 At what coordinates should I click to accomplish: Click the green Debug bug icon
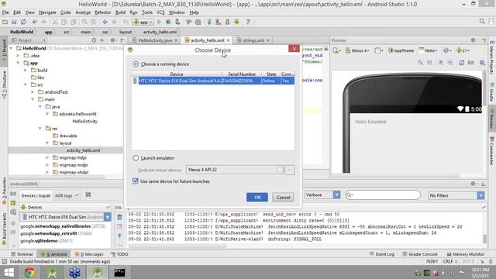168,22
